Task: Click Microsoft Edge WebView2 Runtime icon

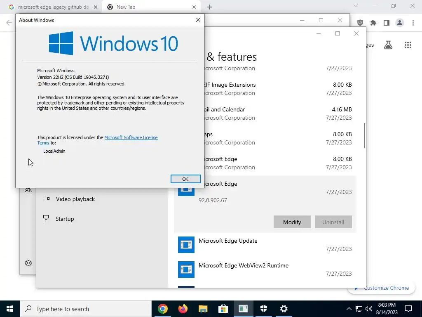Action: 186,270
